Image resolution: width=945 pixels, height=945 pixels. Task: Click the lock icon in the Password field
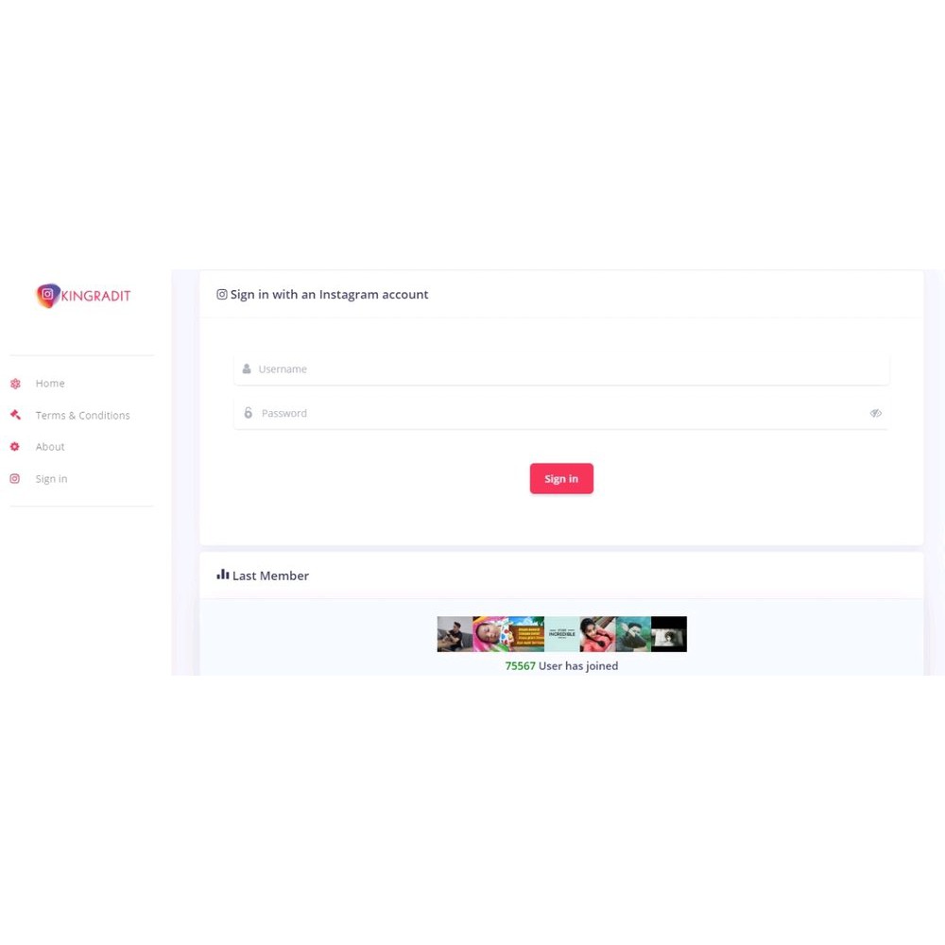(249, 413)
